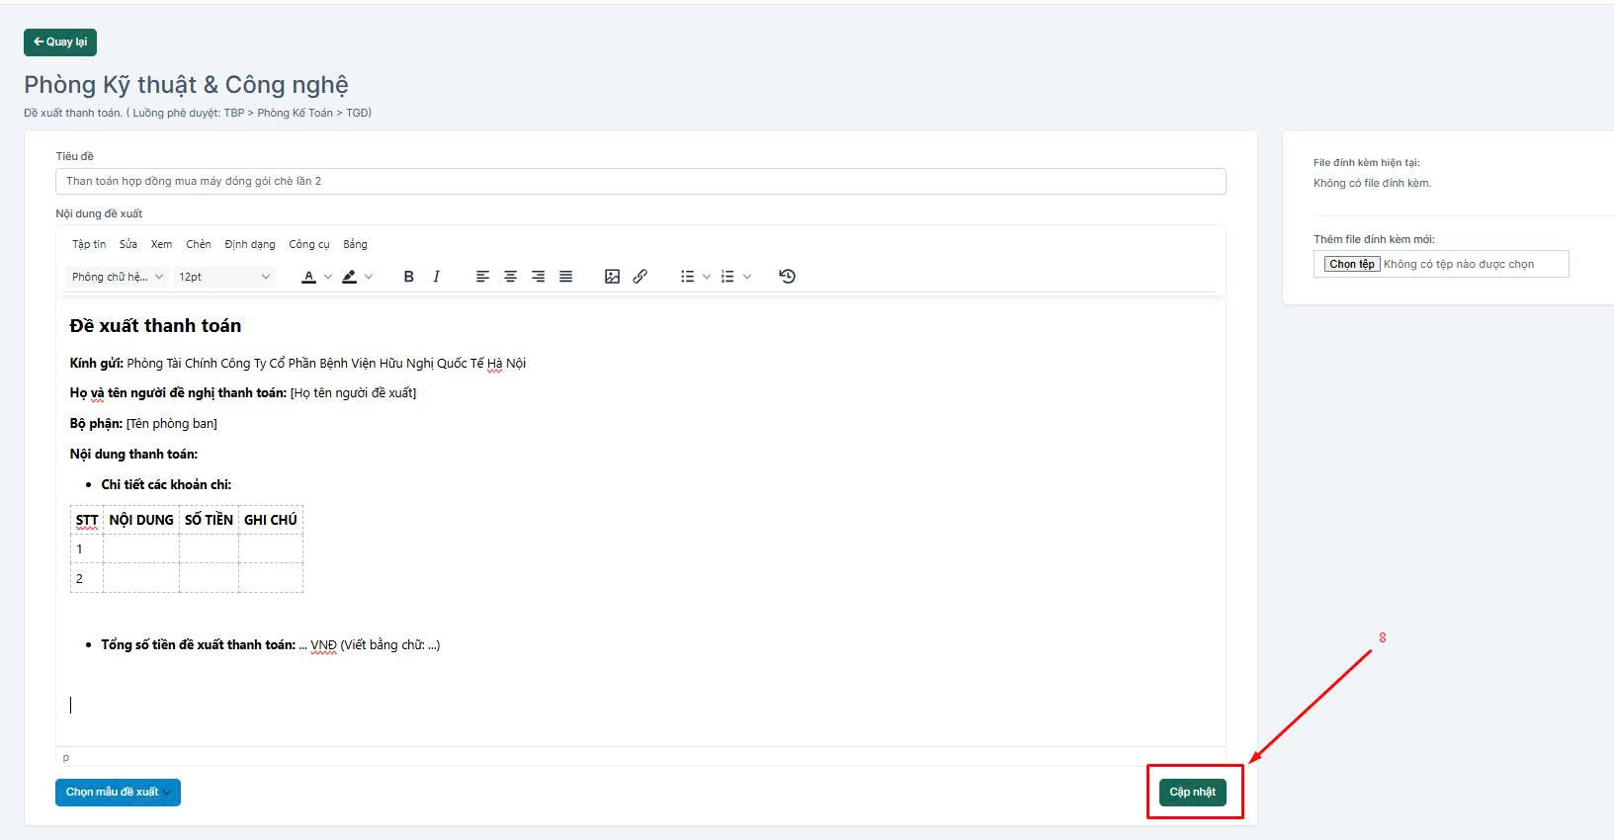Align text left in the editor
1614x840 pixels.
[x=482, y=277]
